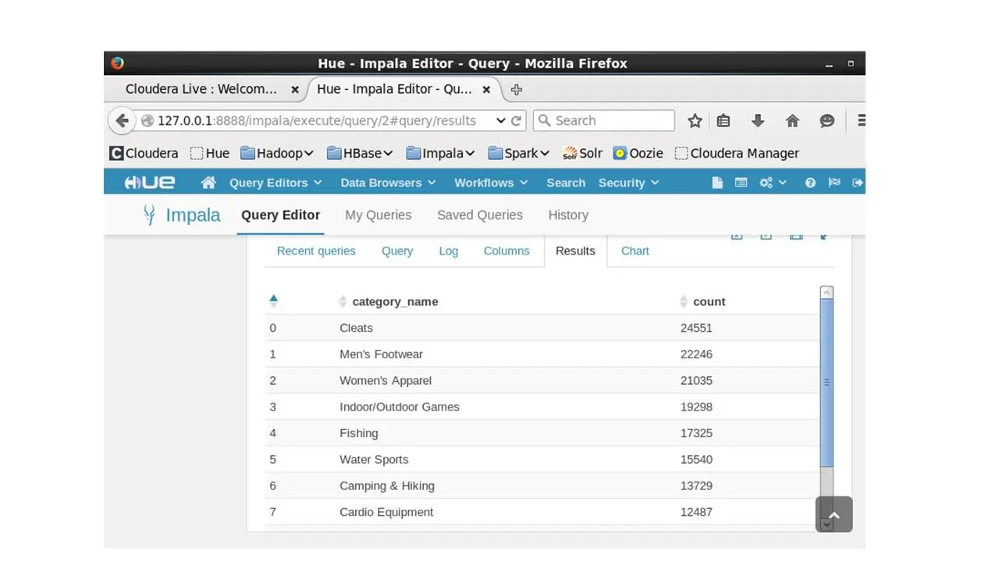Open the Job Browser table icon

click(741, 183)
